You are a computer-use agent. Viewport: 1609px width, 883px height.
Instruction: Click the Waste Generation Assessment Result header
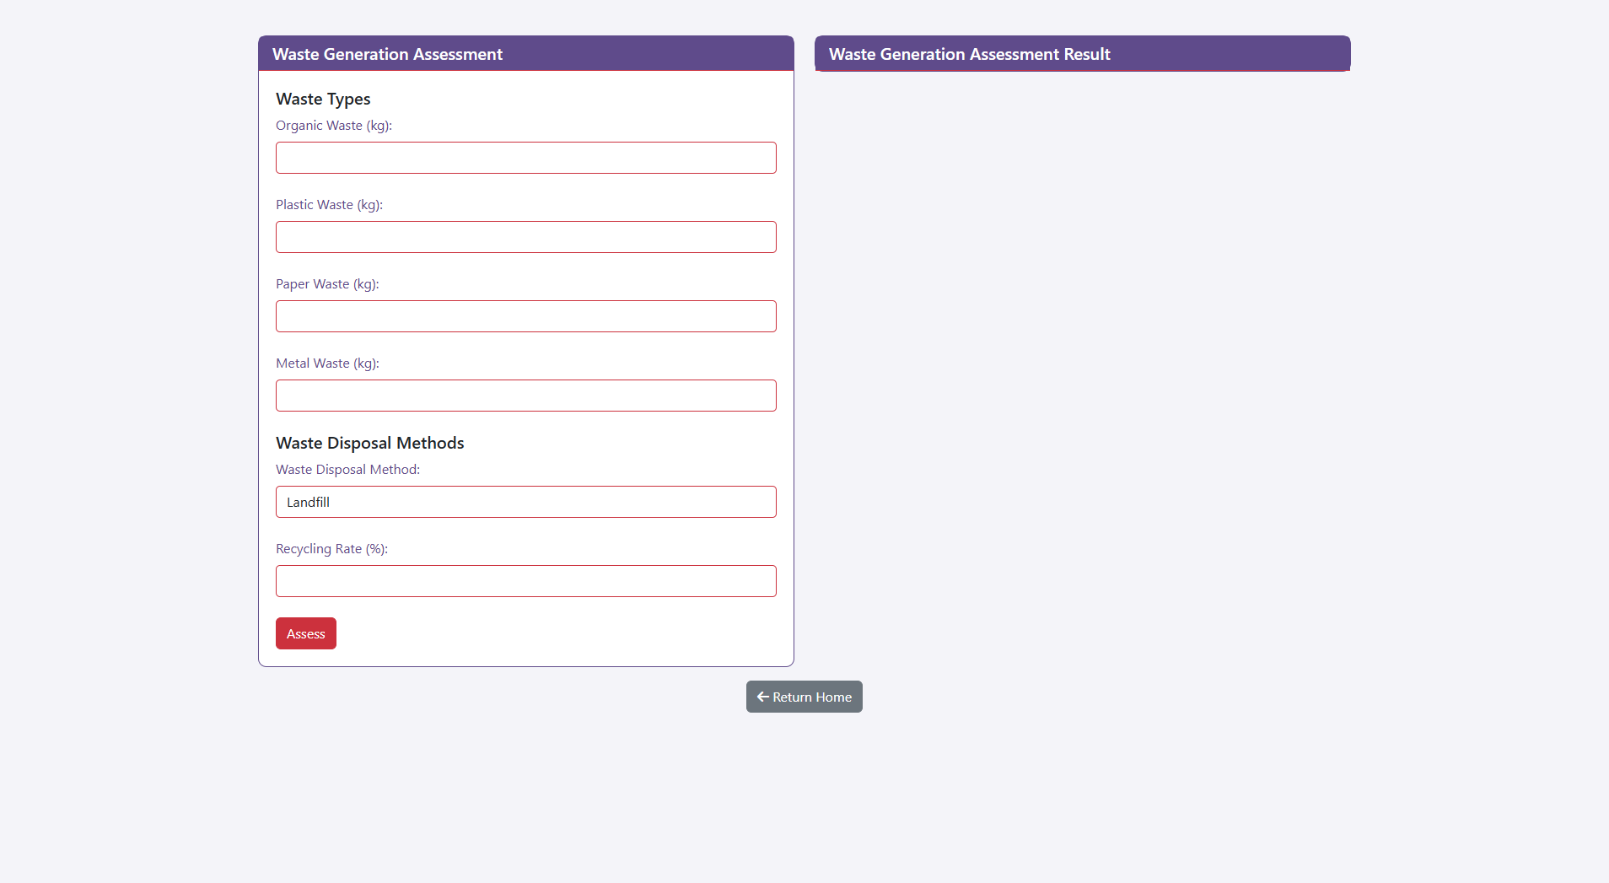pos(969,54)
